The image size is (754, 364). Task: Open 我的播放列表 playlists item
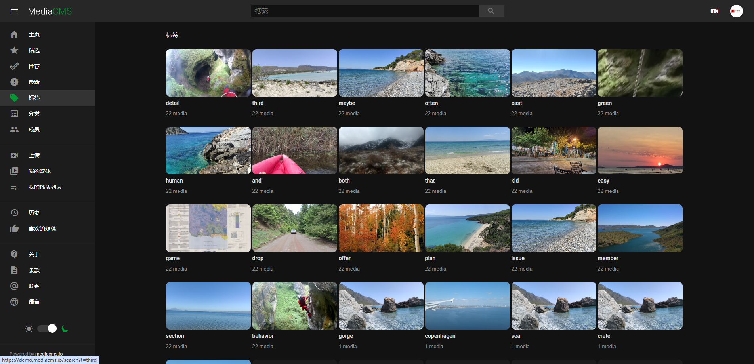pos(45,187)
